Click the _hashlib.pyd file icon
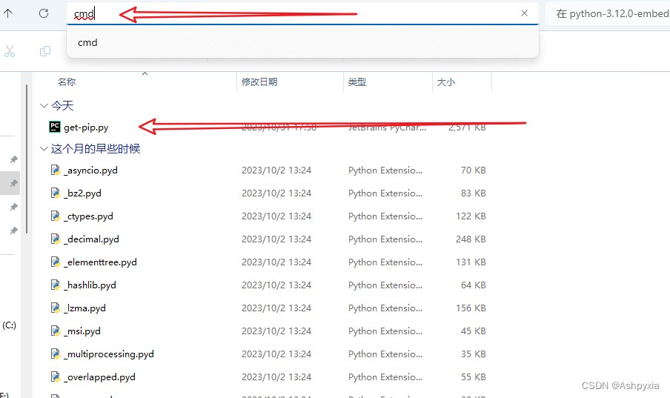This screenshot has width=670, height=398. (56, 285)
